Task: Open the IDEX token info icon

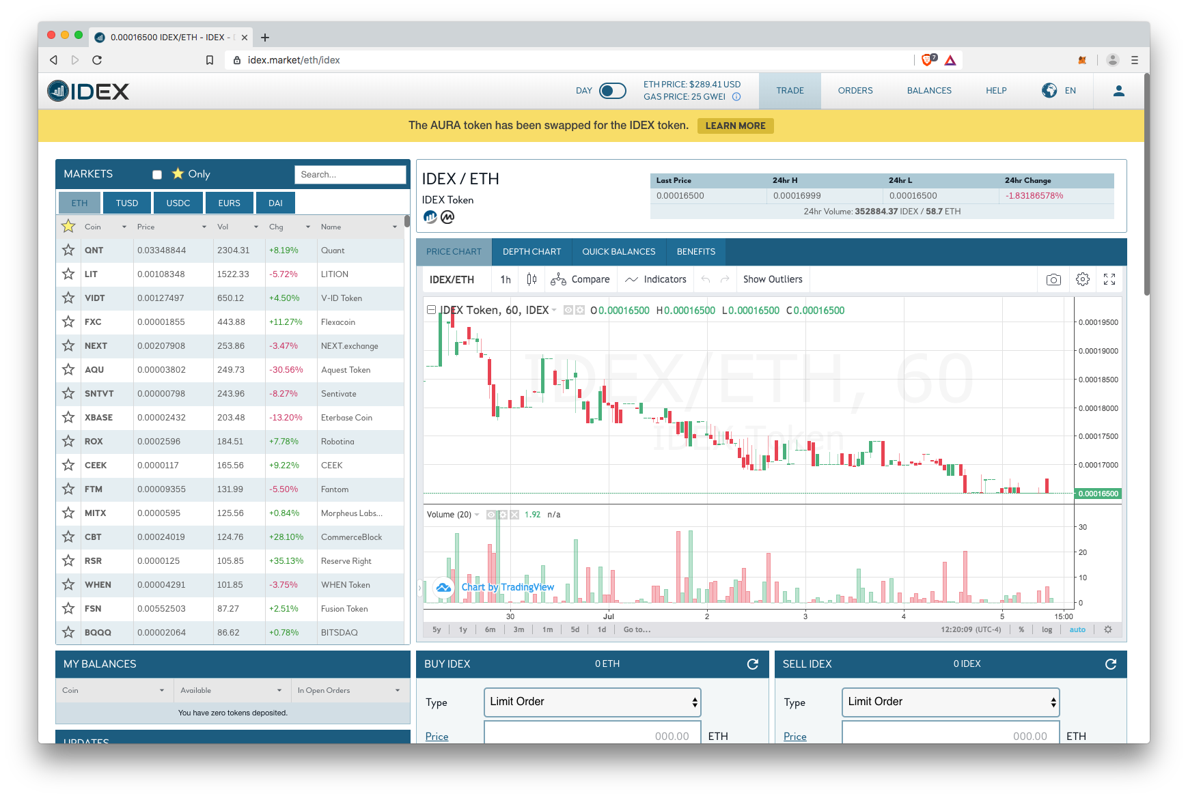Action: point(430,217)
